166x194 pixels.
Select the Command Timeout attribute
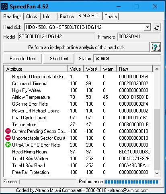tap(30, 84)
